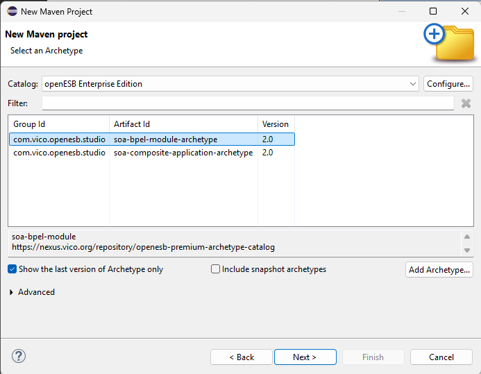Select soa-bpel-module-archetype row
Viewport: 481px width, 374px height.
152,139
